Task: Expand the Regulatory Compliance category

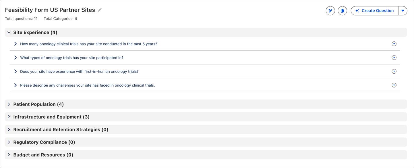Action: coord(9,142)
